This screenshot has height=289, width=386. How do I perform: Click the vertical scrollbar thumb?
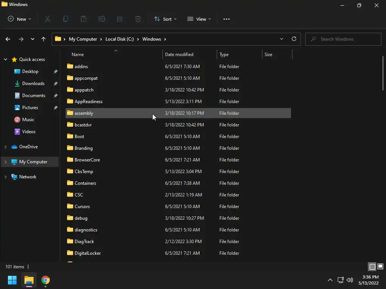(x=383, y=73)
